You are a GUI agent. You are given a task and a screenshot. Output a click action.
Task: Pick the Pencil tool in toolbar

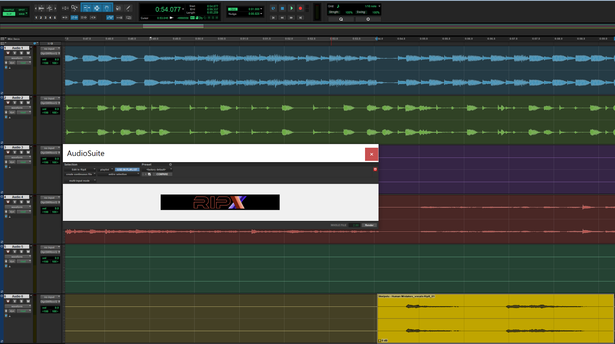click(x=128, y=8)
